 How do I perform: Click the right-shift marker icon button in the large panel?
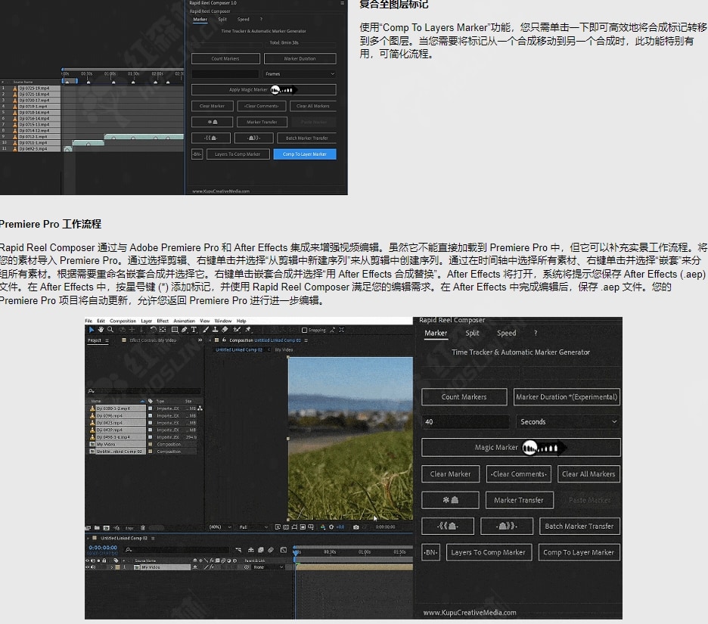click(507, 526)
